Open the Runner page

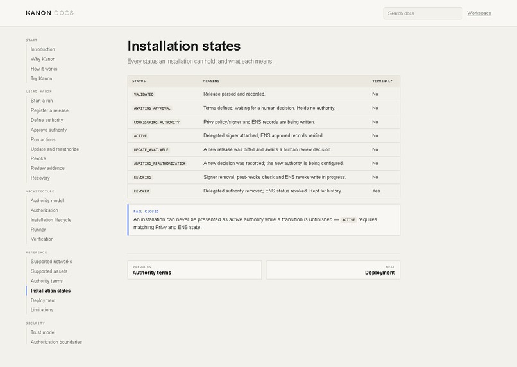[38, 230]
